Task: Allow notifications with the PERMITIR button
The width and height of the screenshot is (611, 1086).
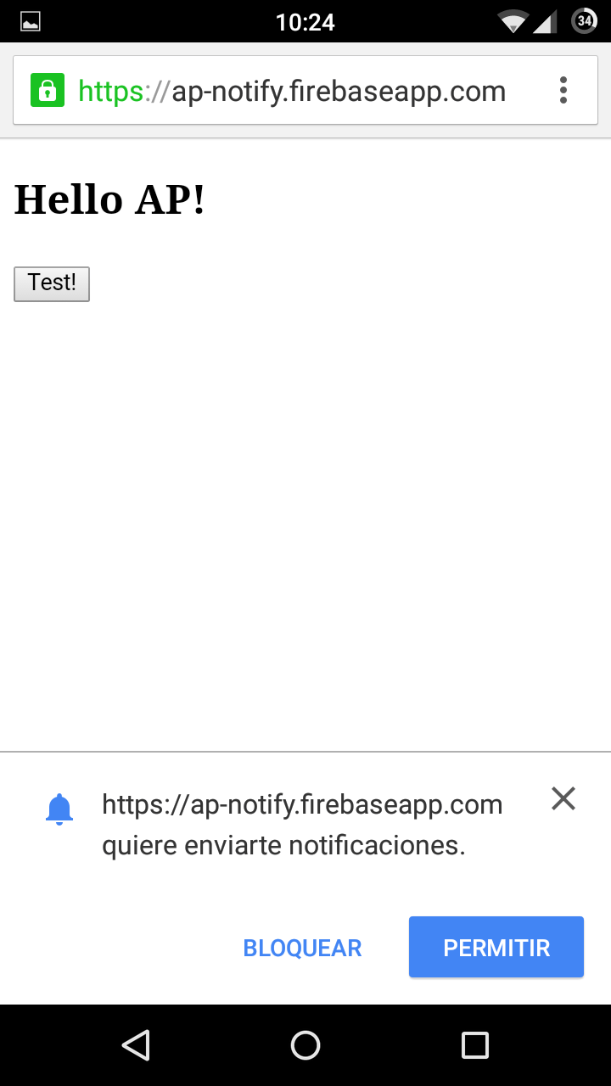Action: pos(496,947)
